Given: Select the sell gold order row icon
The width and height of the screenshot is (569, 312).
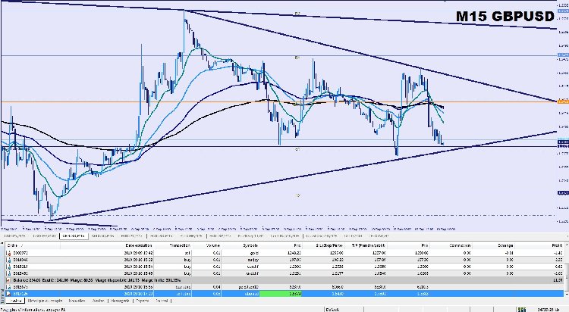Looking at the screenshot, I should [x=8, y=253].
